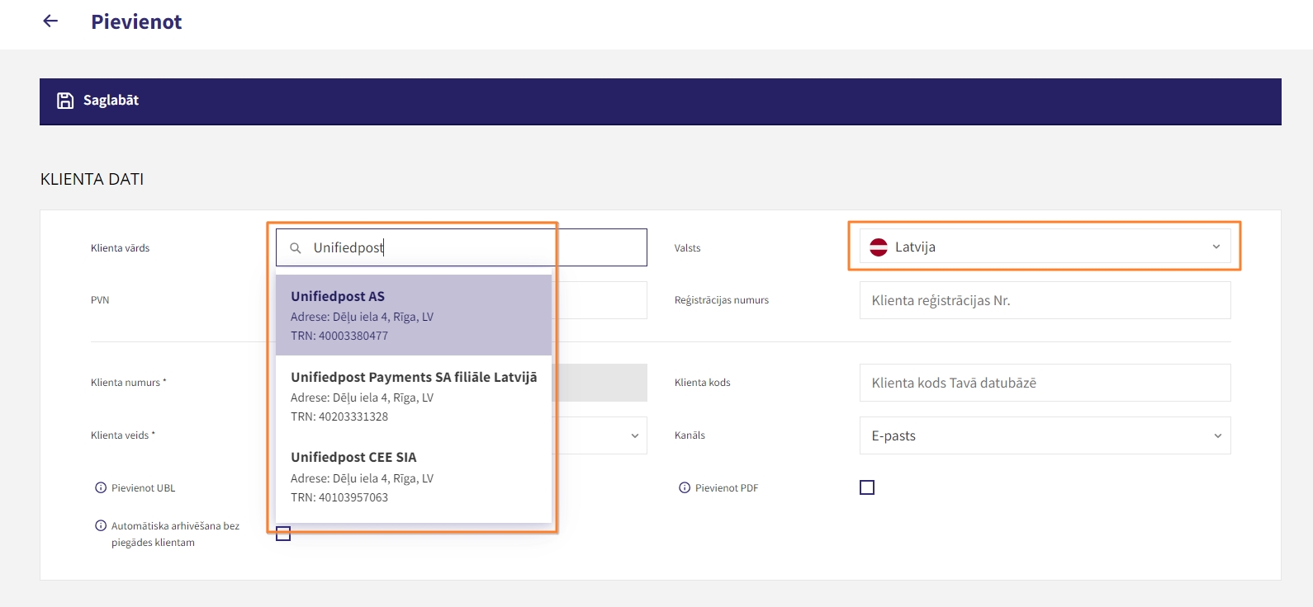
Task: Click the Klienta vārds label
Action: click(120, 248)
